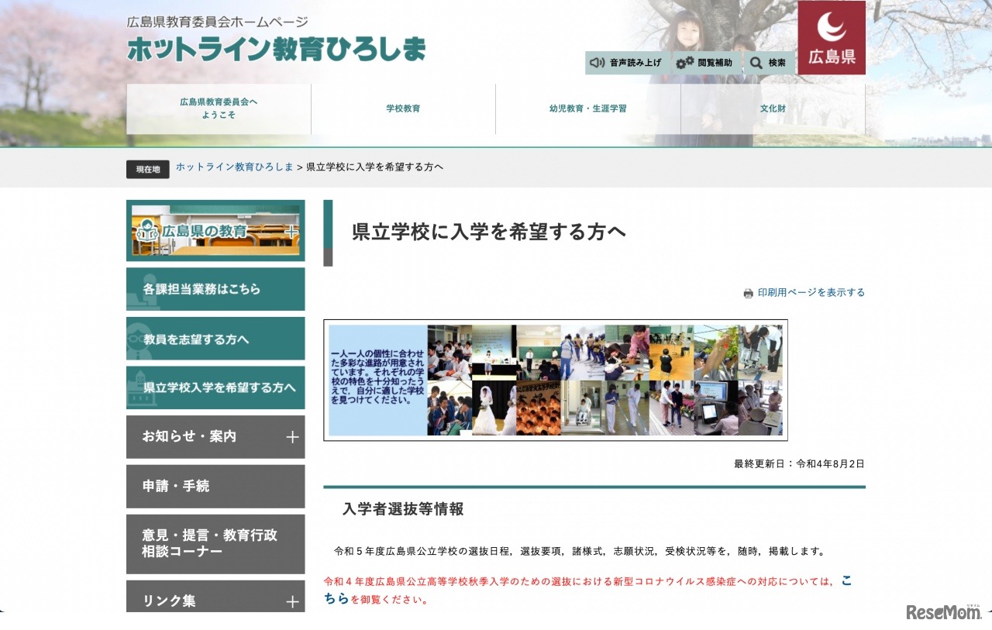Screen dimensions: 992x630
Task: Expand the 広島県の教育 sidebar banner
Action: click(215, 231)
